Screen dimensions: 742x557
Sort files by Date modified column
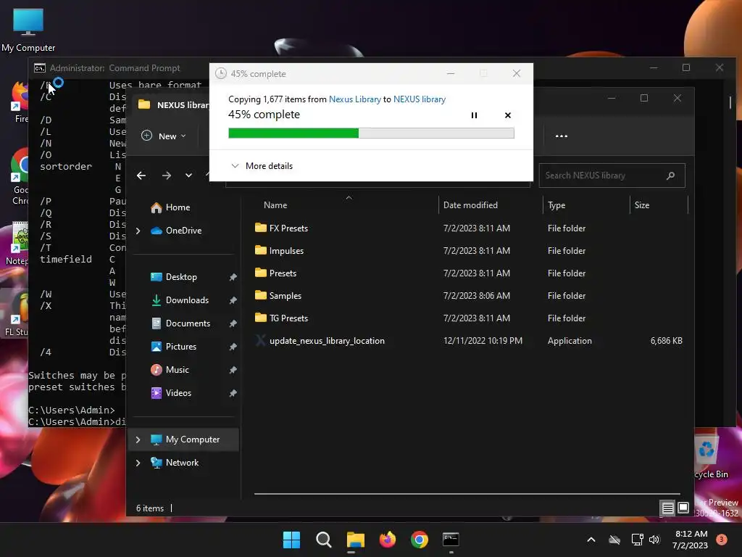[470, 205]
